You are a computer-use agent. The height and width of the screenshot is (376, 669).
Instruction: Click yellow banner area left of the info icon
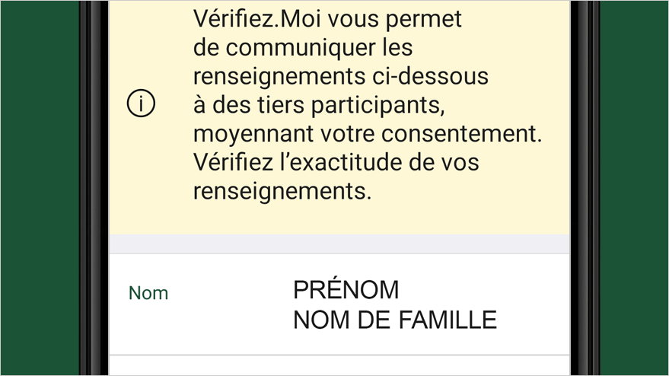pos(118,104)
